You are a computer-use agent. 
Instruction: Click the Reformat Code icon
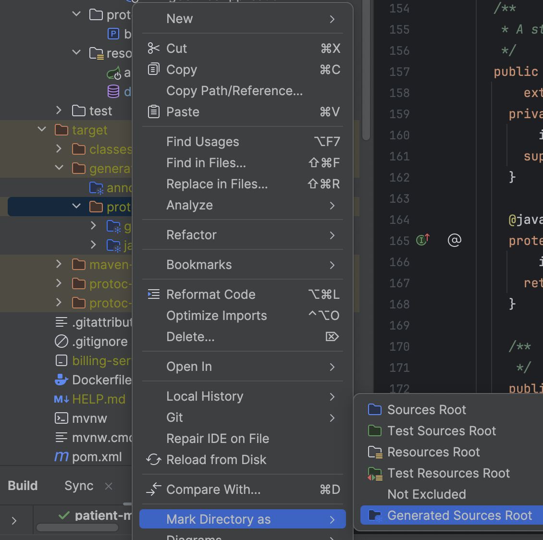(x=153, y=295)
